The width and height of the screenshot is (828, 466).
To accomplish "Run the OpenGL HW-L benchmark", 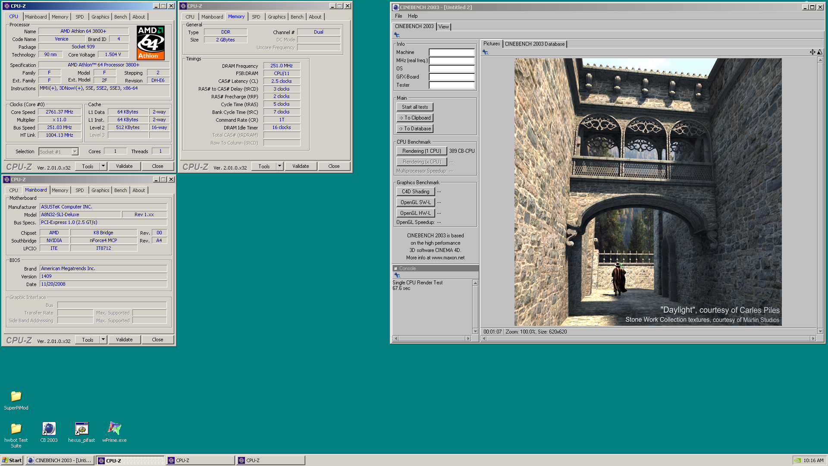I will (x=415, y=213).
